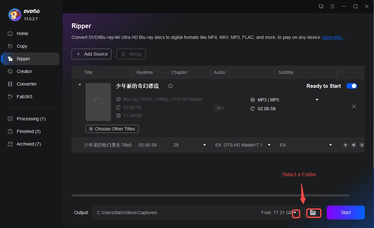Click the version number 13.0.2.7
This screenshot has width=374, height=228.
pos(31,19)
